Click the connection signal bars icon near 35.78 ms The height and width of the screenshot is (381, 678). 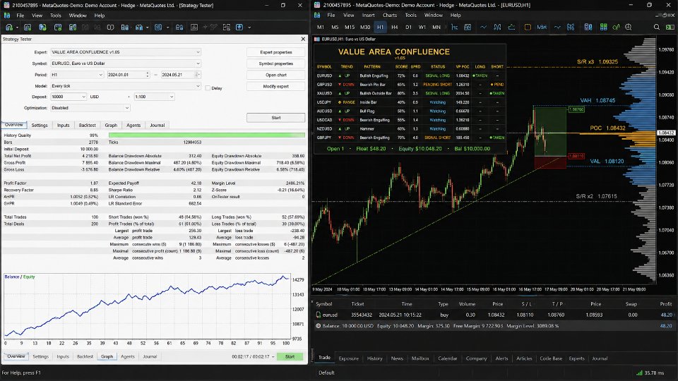[639, 373]
